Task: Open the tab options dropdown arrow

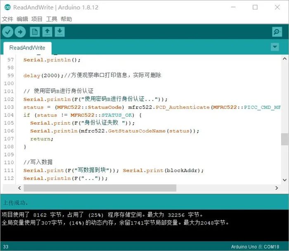Action: click(x=275, y=47)
